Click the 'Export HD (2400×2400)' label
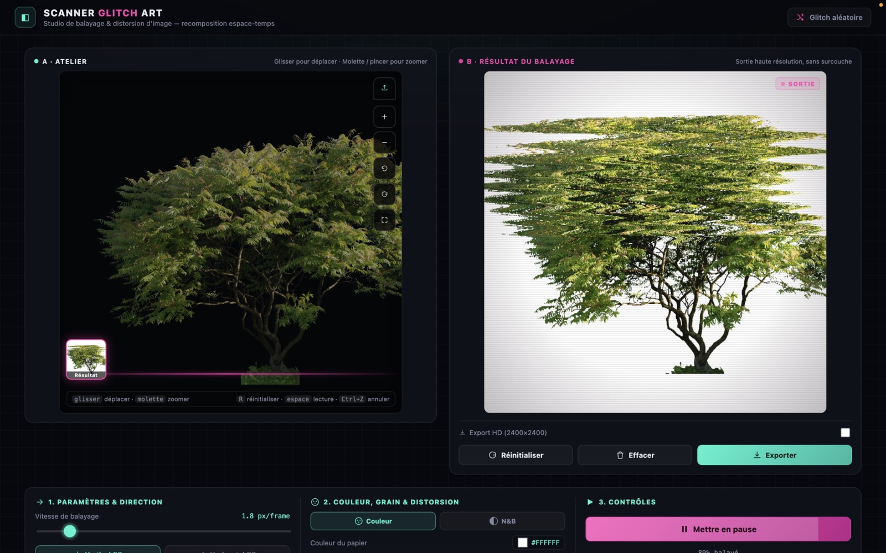Viewport: 886px width, 553px height. click(508, 432)
